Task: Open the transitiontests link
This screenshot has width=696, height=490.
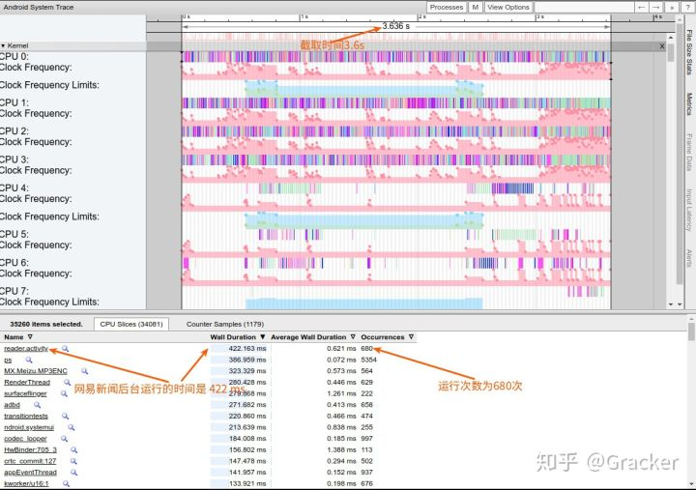Action: point(26,417)
